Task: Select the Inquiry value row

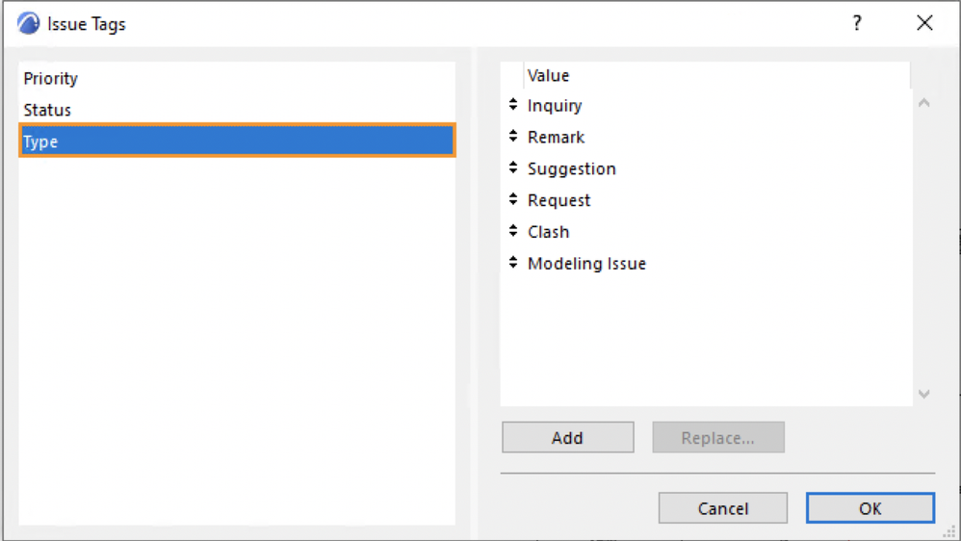Action: [555, 106]
